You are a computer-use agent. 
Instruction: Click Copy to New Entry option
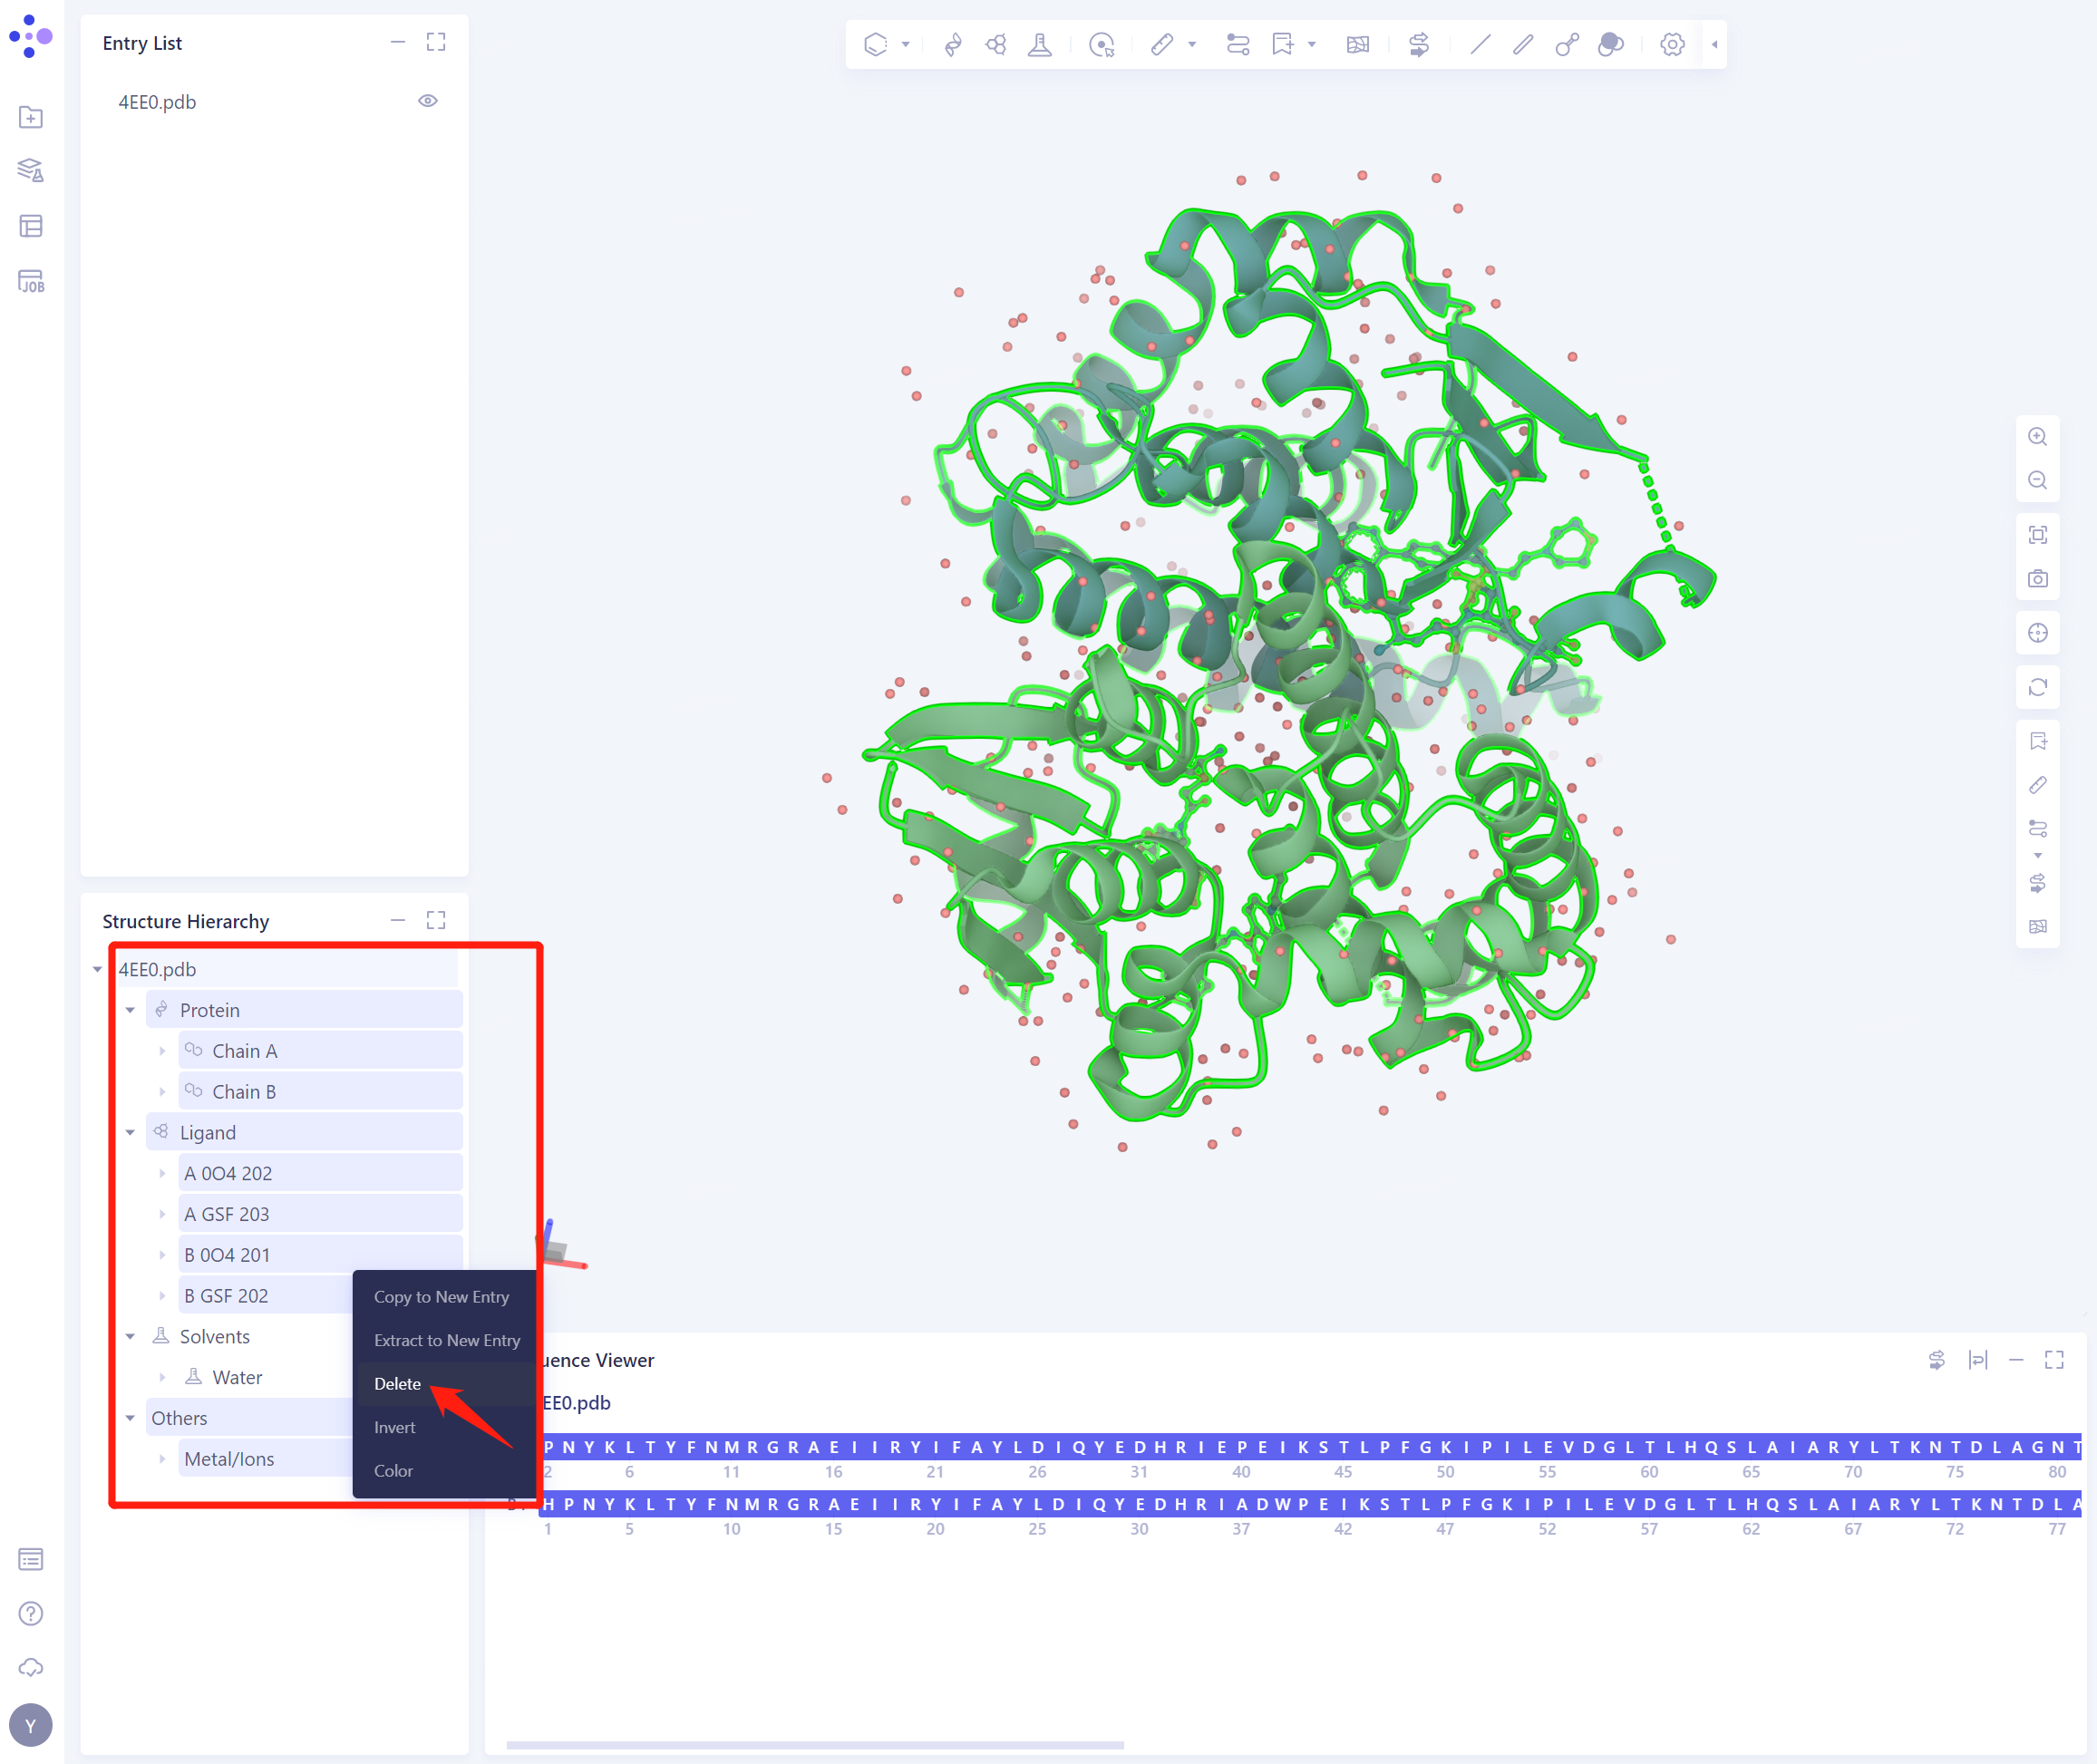tap(442, 1296)
